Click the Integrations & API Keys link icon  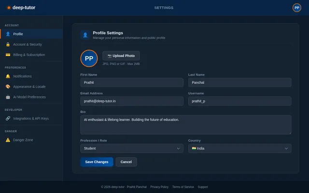click(8, 118)
